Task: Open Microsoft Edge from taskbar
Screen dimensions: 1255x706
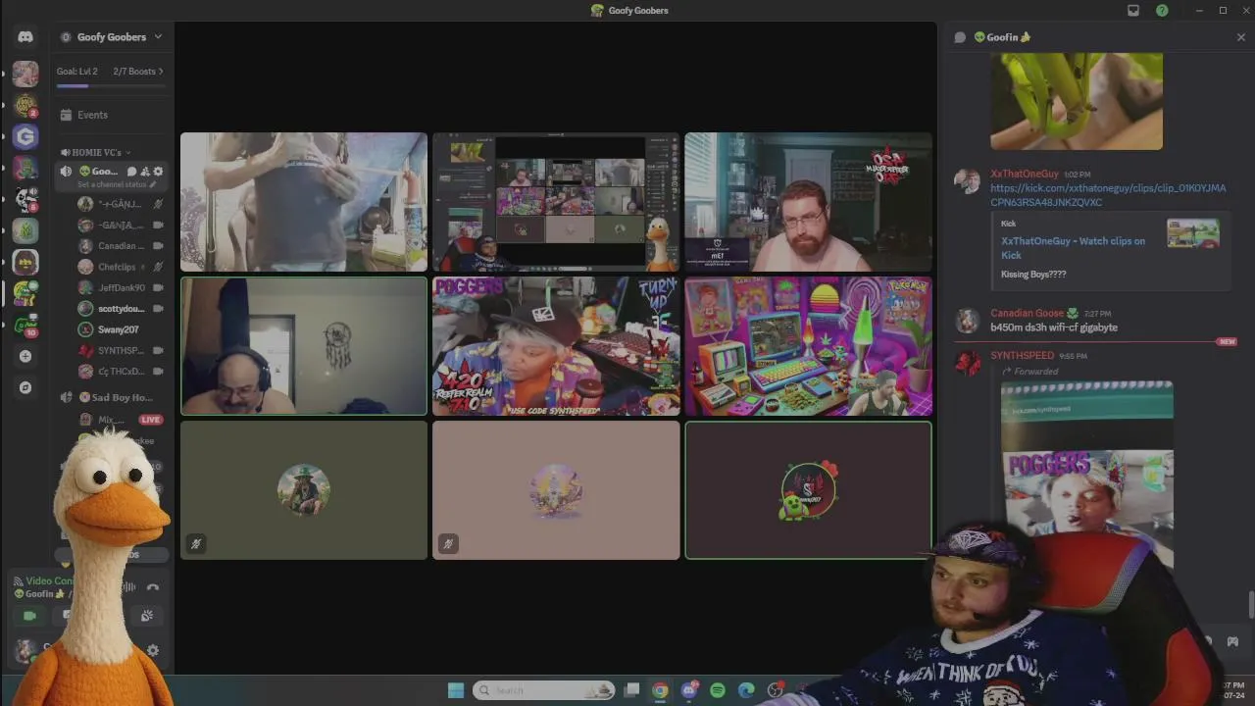Action: [x=746, y=690]
